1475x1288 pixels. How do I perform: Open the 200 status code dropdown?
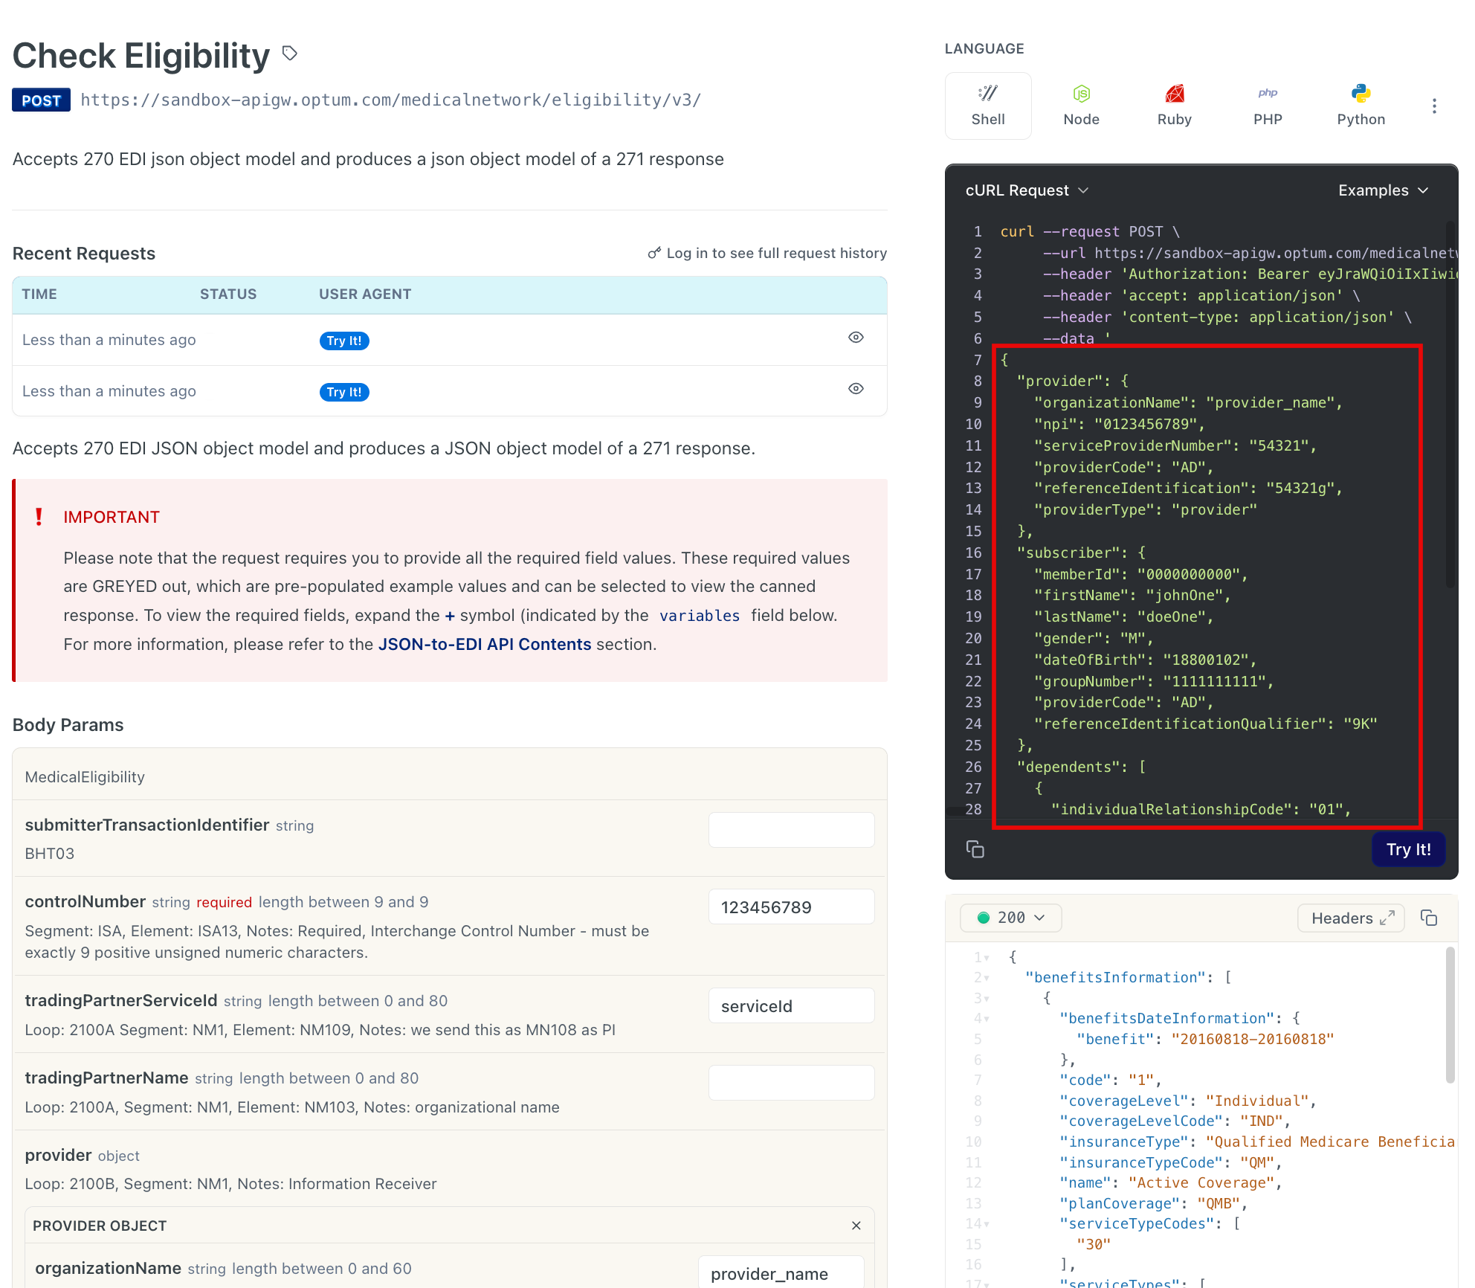click(1011, 918)
